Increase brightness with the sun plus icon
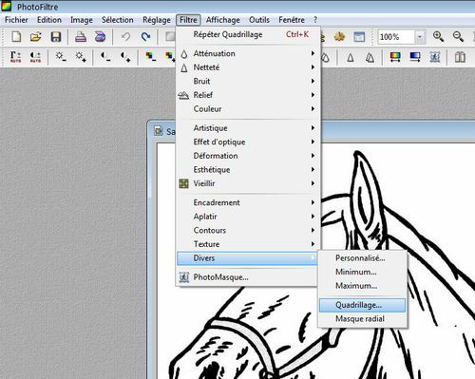Screen dimensions: 475x379 [81, 57]
